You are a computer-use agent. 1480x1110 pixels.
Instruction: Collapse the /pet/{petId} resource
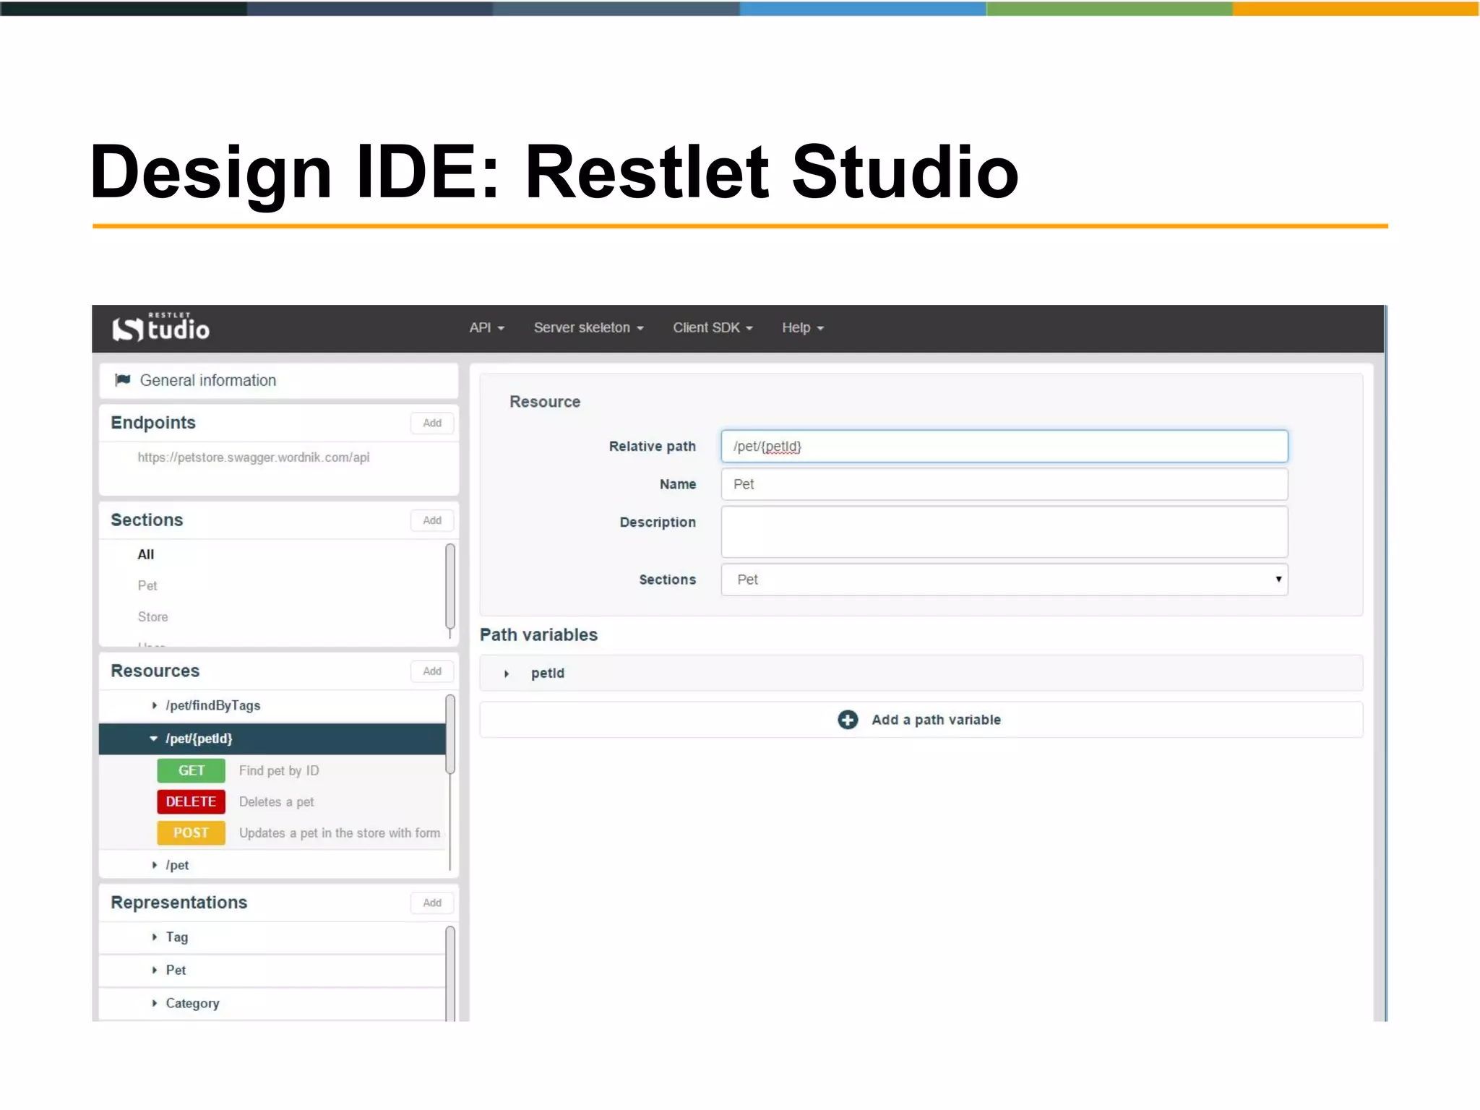pos(153,739)
